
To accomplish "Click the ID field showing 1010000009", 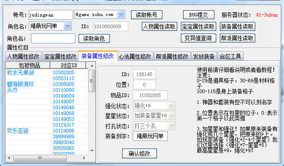I will 111,26.
